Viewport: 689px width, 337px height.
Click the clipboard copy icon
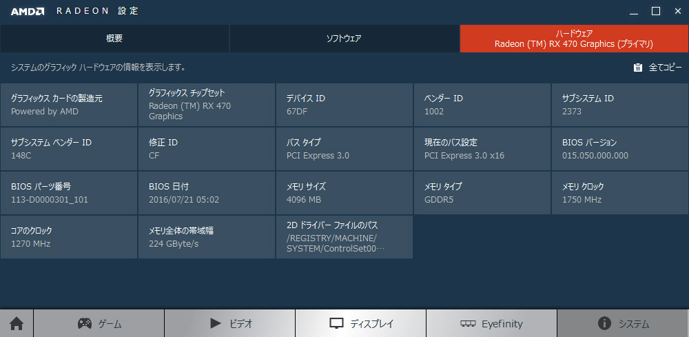(637, 68)
